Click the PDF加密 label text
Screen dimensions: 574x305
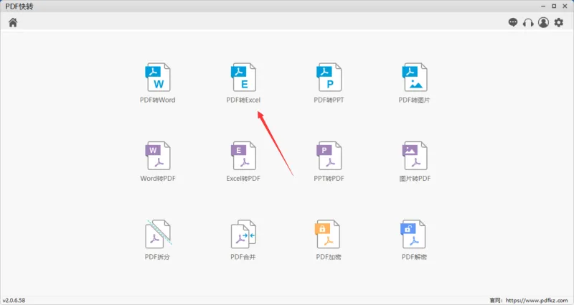pyautogui.click(x=329, y=257)
